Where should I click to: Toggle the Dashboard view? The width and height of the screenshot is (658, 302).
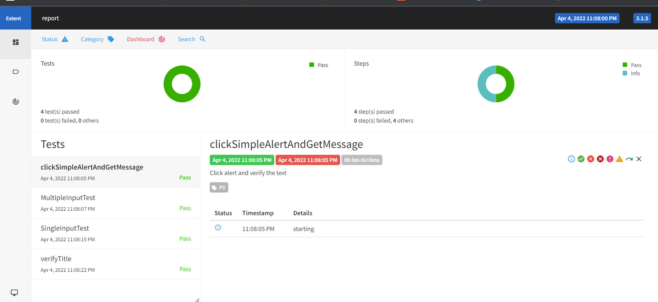pyautogui.click(x=146, y=39)
